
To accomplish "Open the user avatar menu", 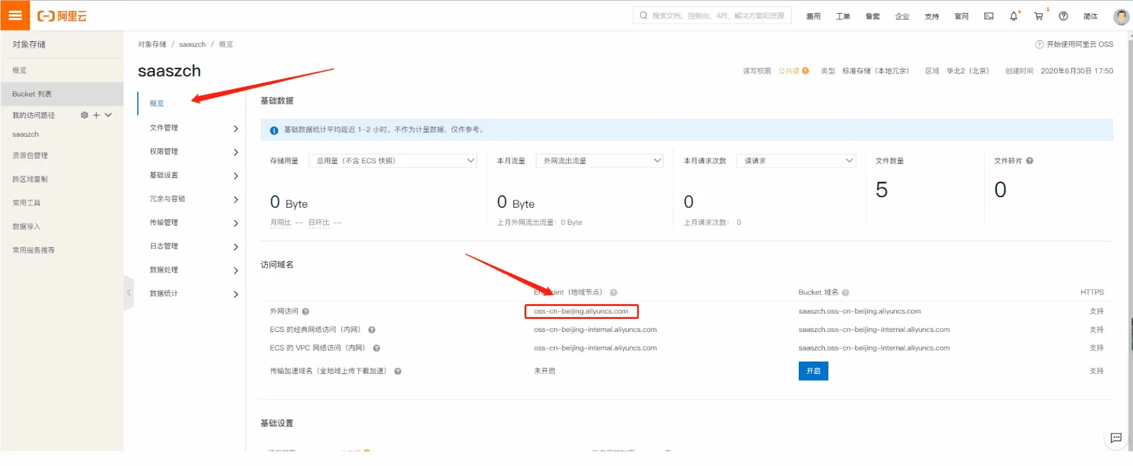I will (x=1121, y=17).
